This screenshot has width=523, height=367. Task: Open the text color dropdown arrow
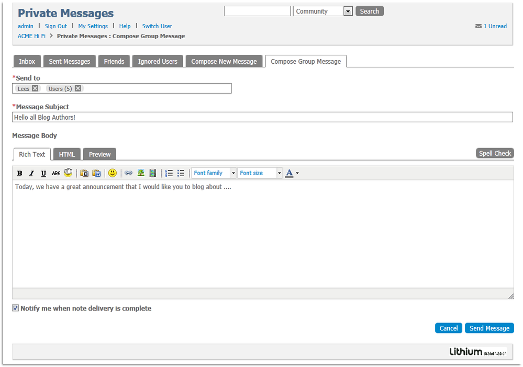pos(297,173)
